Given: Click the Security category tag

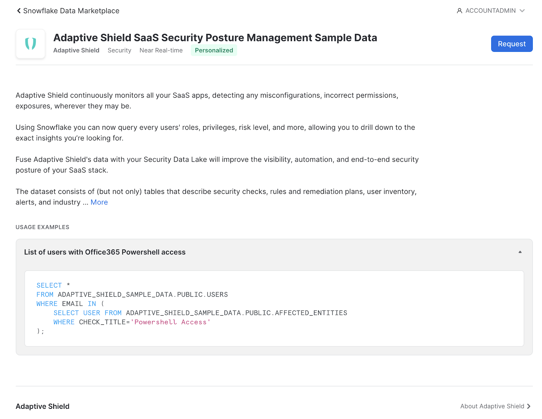Looking at the screenshot, I should (x=119, y=51).
